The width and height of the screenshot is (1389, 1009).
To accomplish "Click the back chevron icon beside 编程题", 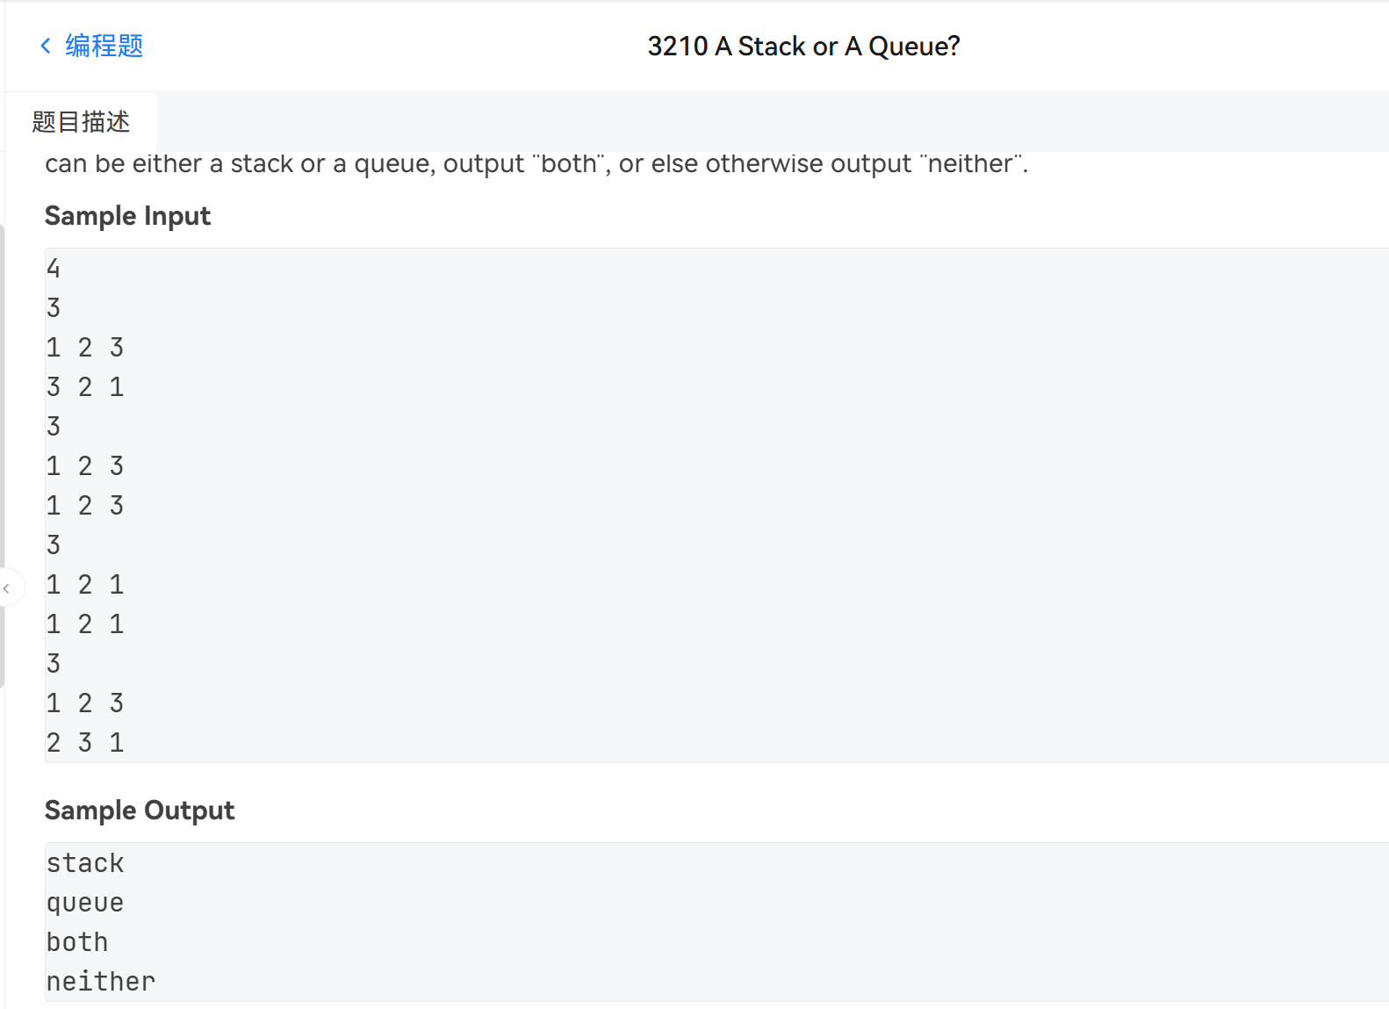I will (x=45, y=45).
